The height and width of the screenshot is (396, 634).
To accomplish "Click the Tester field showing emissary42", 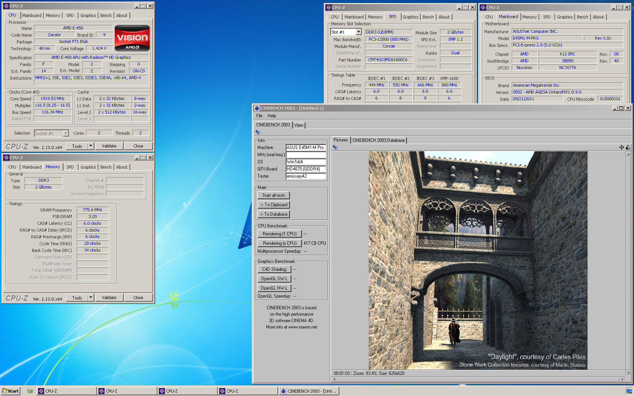I will tap(306, 176).
